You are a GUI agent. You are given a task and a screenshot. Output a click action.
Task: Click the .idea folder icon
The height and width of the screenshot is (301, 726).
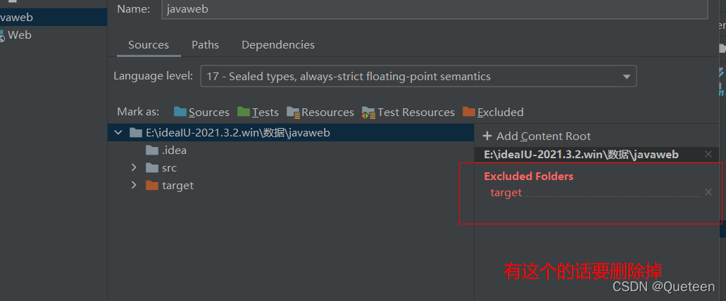(x=152, y=150)
